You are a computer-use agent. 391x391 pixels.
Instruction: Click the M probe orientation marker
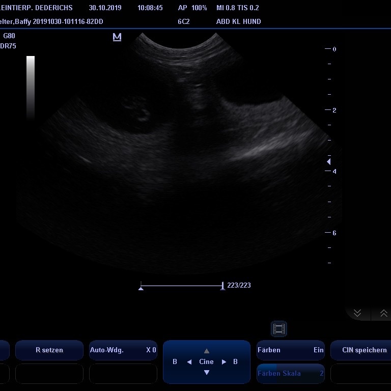(117, 37)
